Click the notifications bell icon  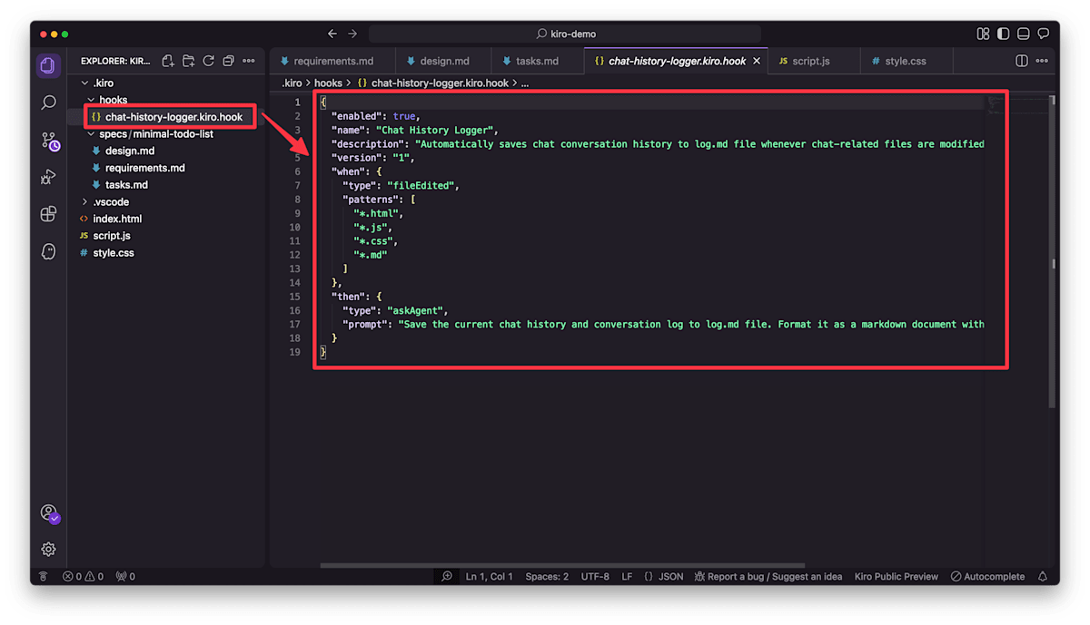(x=1043, y=576)
